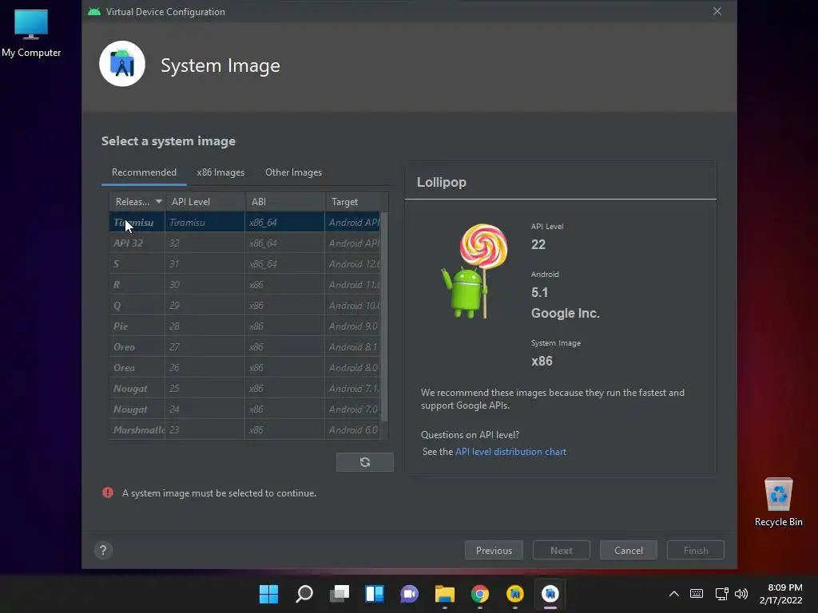Select the API 32 system image row

[244, 243]
